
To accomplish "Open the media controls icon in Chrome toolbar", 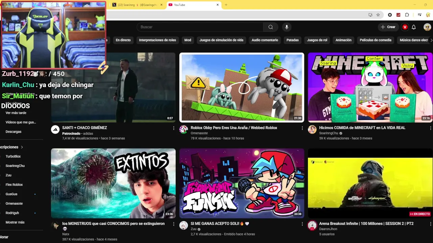I will tap(419, 15).
